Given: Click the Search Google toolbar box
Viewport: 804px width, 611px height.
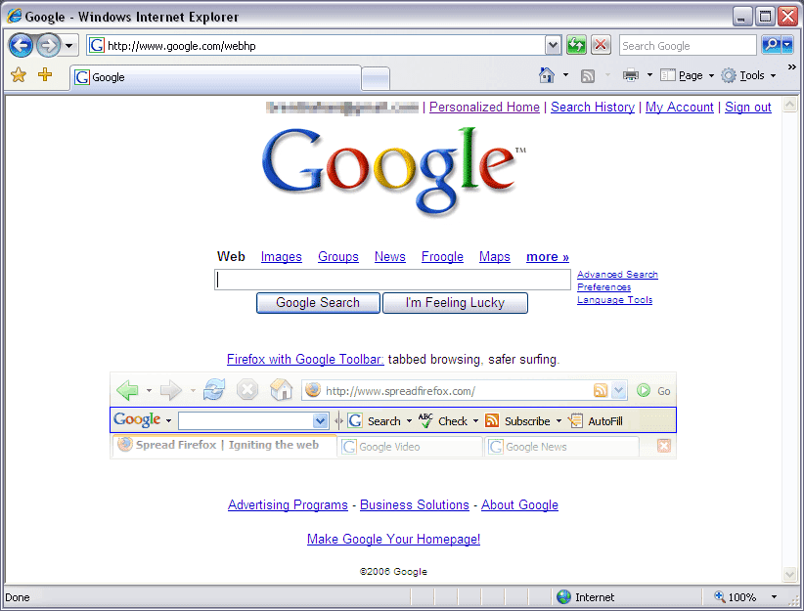Looking at the screenshot, I should pyautogui.click(x=688, y=46).
